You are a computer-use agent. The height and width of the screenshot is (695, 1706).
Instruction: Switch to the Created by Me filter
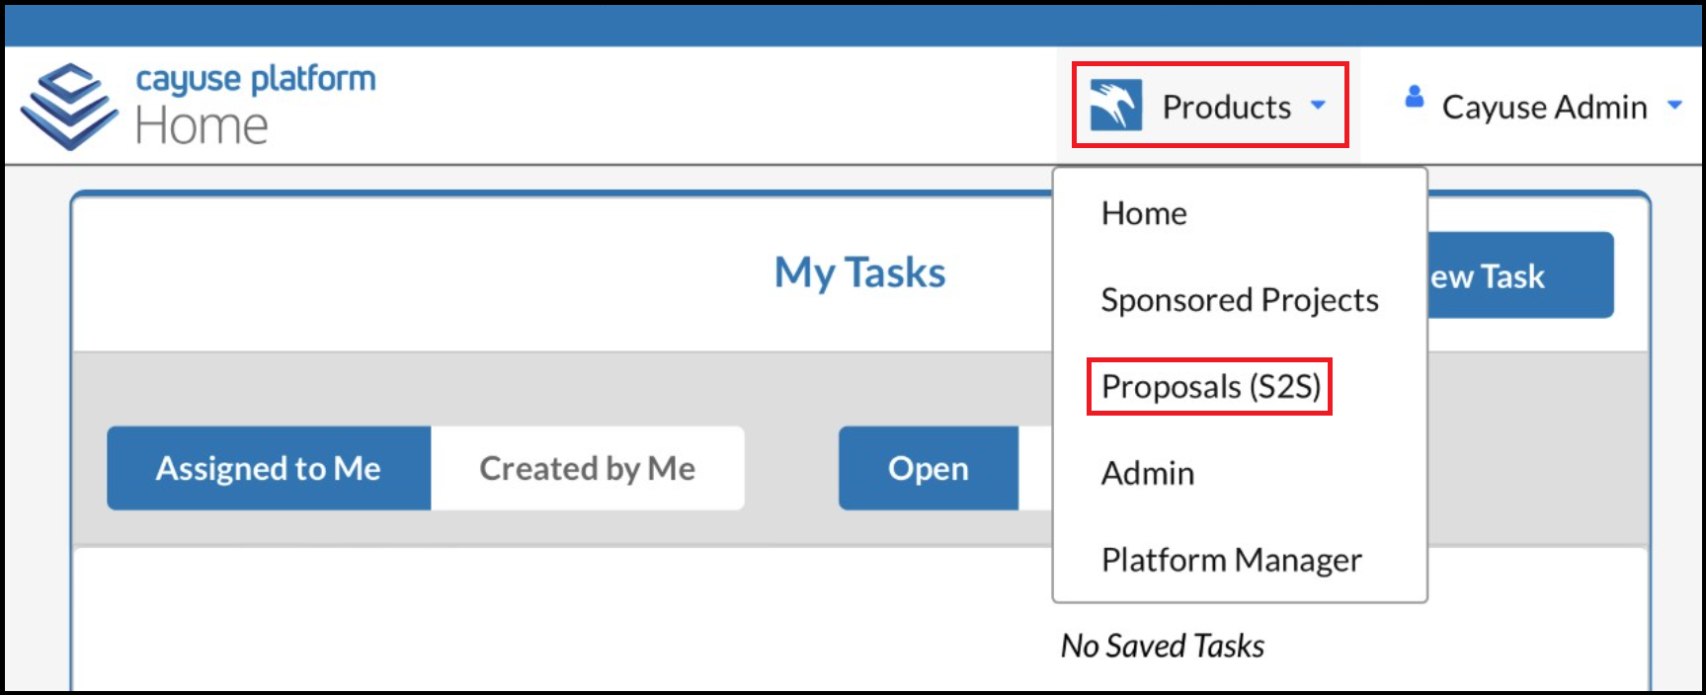tap(587, 468)
